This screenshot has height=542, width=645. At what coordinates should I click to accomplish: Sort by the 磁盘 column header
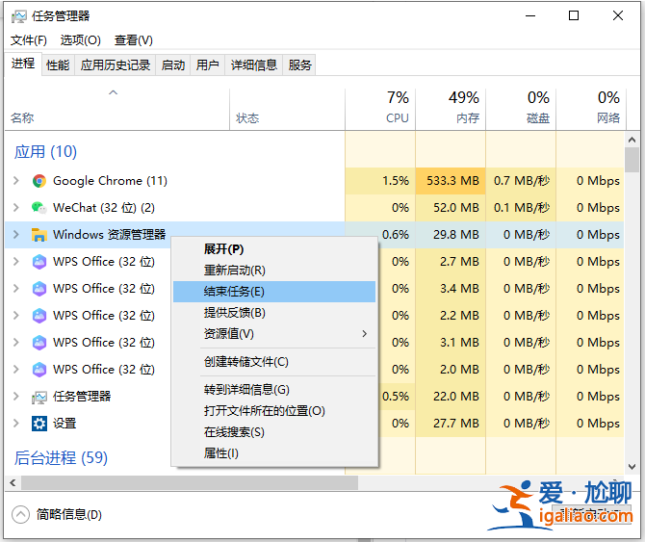pos(521,110)
